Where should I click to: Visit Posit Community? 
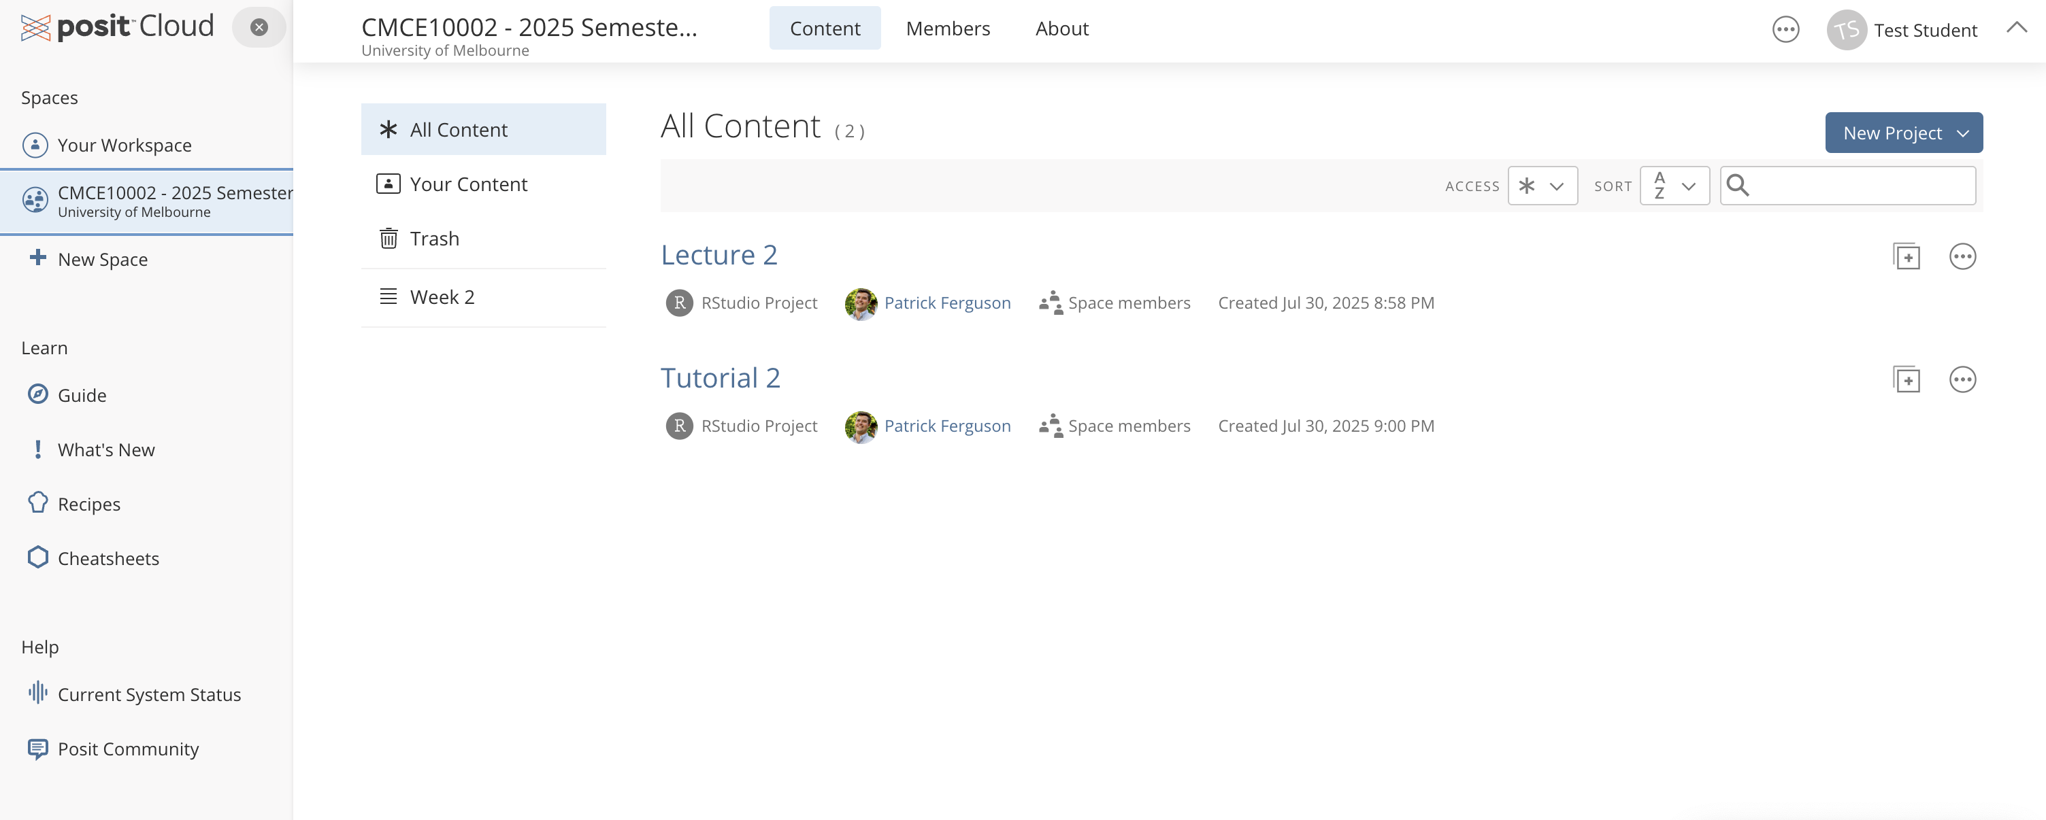click(129, 749)
